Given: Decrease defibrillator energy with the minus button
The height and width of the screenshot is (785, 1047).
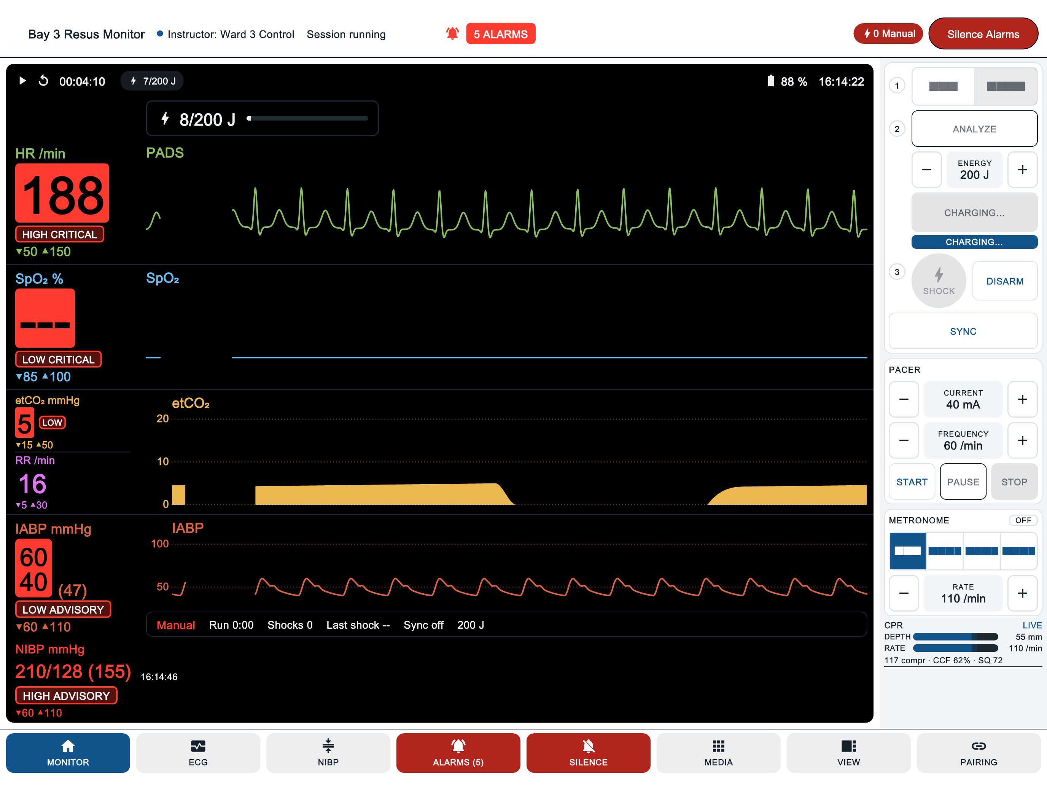Looking at the screenshot, I should (926, 169).
